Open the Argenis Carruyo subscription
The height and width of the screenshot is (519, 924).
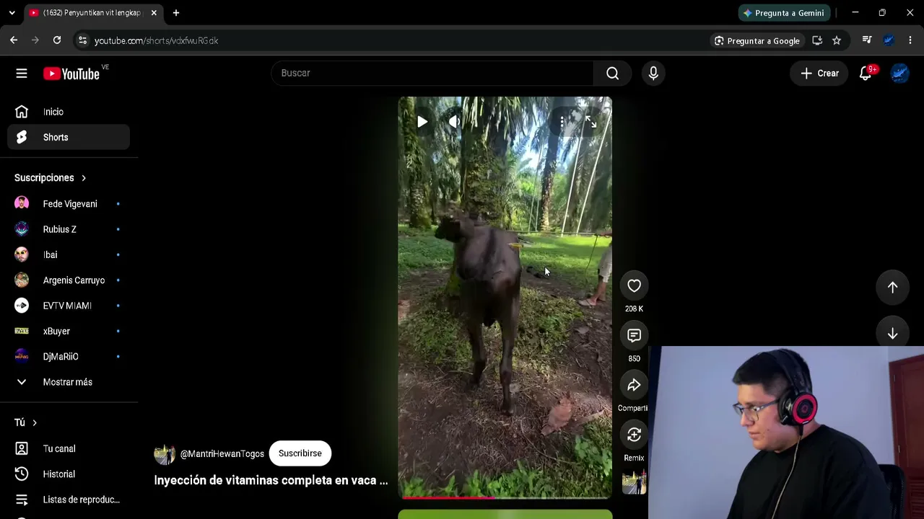point(69,280)
